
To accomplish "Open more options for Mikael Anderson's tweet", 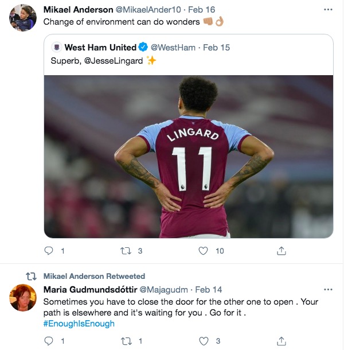I will click(328, 10).
